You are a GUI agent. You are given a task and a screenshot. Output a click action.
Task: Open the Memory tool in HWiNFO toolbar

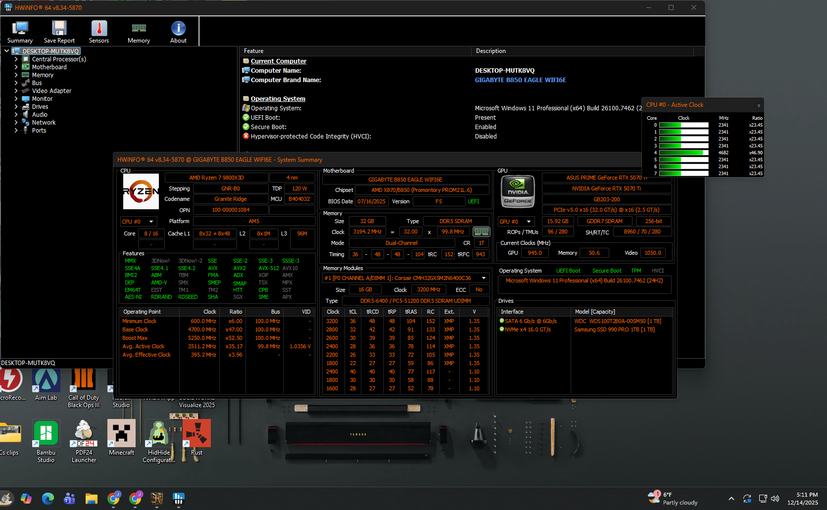click(x=139, y=32)
